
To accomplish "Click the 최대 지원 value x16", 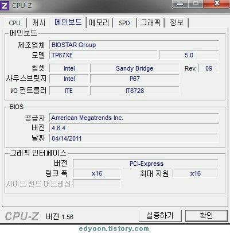I will pyautogui.click(x=196, y=174).
